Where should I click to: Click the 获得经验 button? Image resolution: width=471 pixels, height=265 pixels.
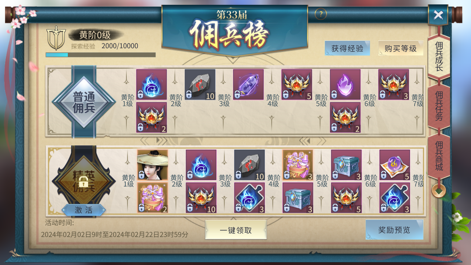(x=347, y=48)
